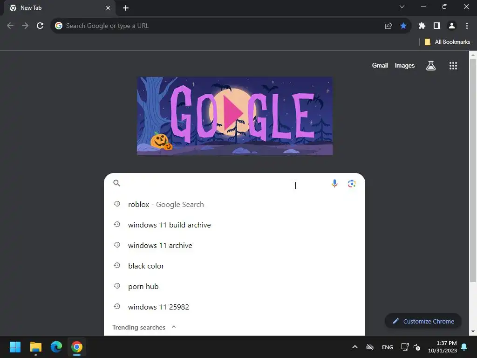Image resolution: width=477 pixels, height=358 pixels.
Task: Open Microsoft Edge from taskbar
Action: pos(56,347)
